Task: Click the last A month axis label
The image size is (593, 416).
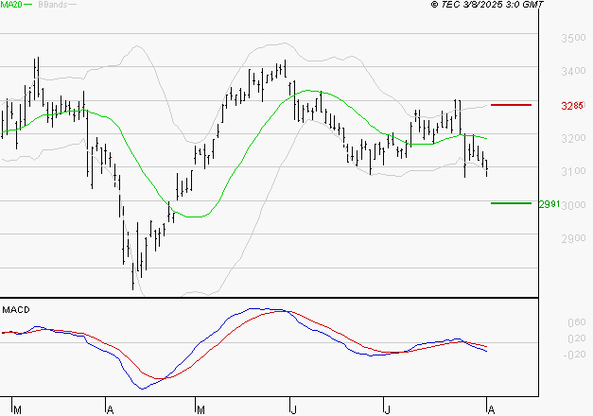Action: pos(491,409)
